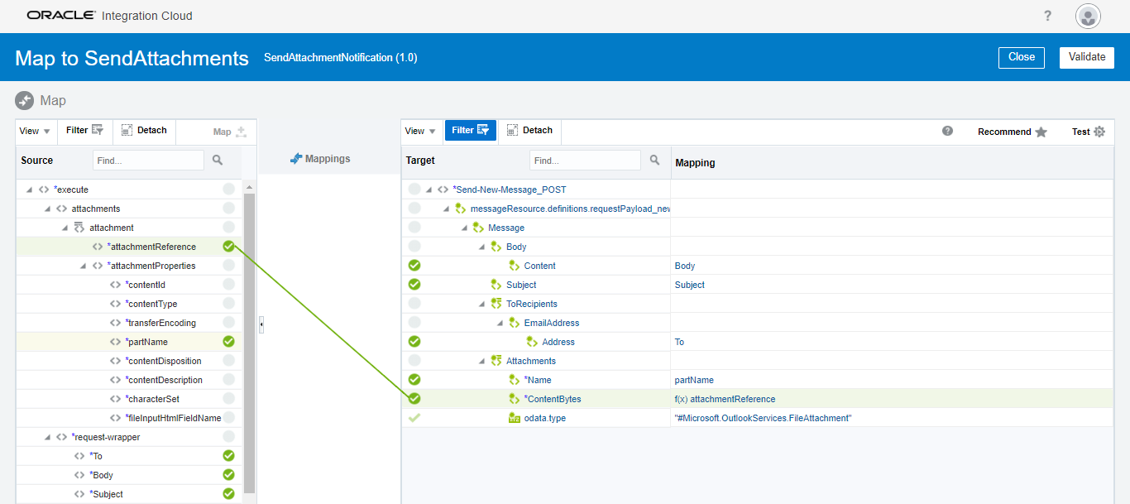Toggle the mapped check on source Body row
The height and width of the screenshot is (504, 1130).
point(228,474)
